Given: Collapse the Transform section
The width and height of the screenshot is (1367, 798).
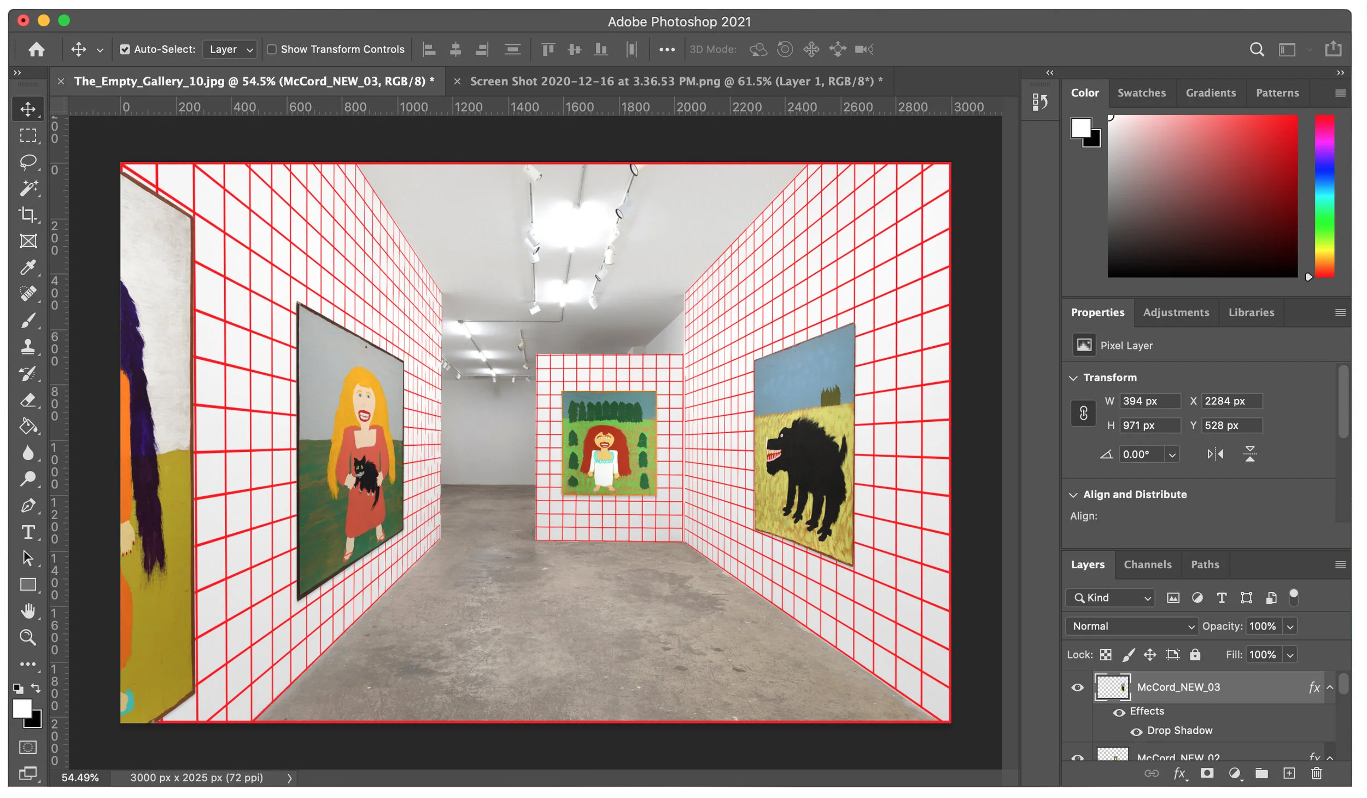Looking at the screenshot, I should click(1073, 378).
